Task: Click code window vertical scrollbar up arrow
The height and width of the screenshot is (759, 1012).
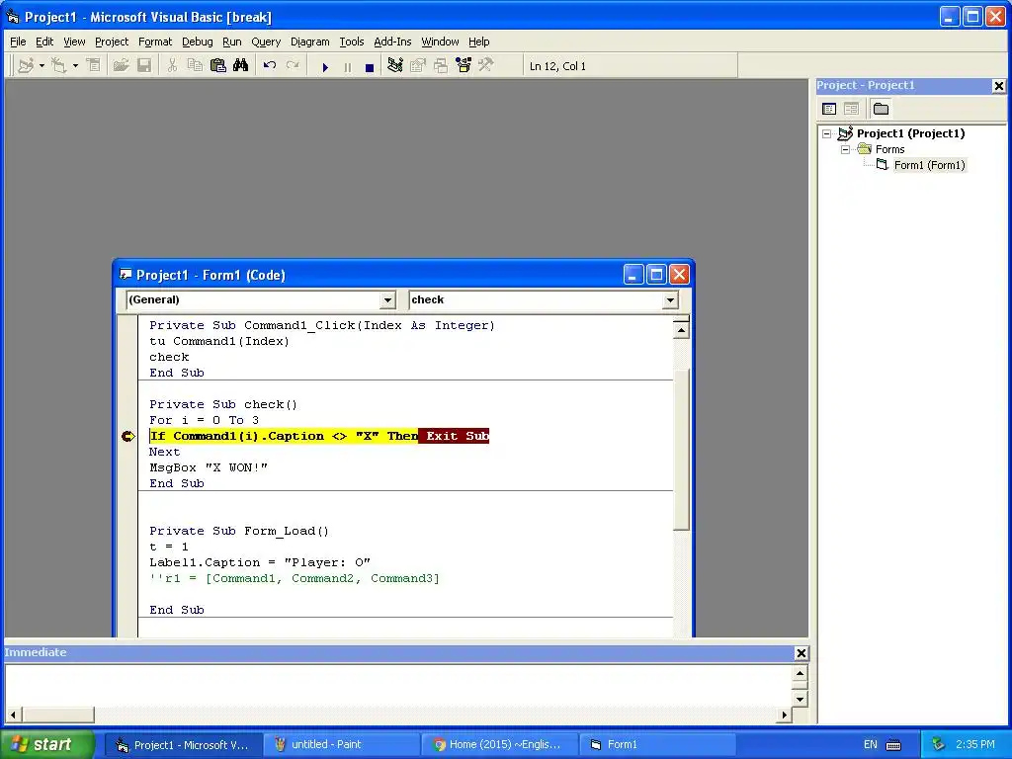Action: 681,330
